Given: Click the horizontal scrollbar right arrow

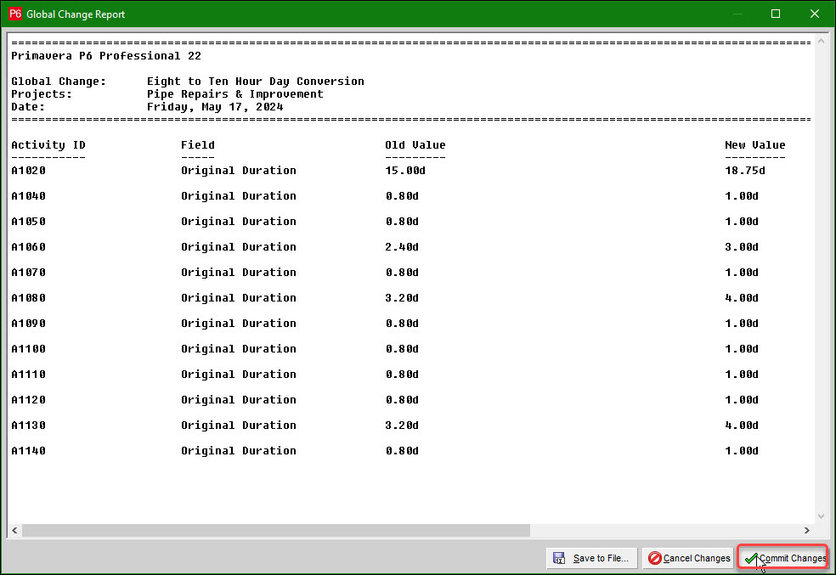Looking at the screenshot, I should click(x=807, y=530).
